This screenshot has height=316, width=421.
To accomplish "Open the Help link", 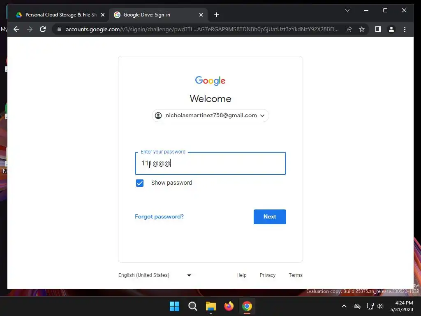I will [x=241, y=275].
